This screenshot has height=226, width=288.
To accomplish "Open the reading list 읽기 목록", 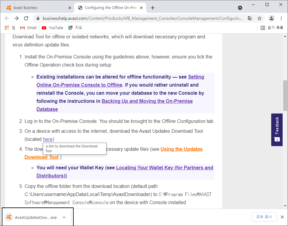I will click(272, 28).
